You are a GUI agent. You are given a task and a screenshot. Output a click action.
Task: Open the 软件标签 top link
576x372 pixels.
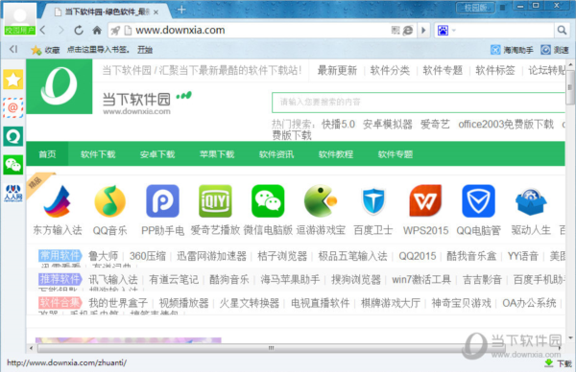point(495,70)
